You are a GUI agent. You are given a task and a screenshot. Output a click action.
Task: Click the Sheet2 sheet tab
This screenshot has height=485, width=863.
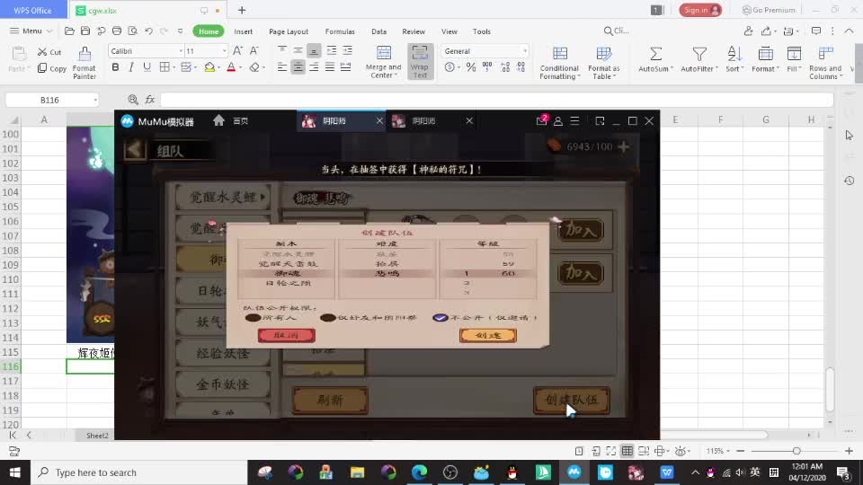97,436
